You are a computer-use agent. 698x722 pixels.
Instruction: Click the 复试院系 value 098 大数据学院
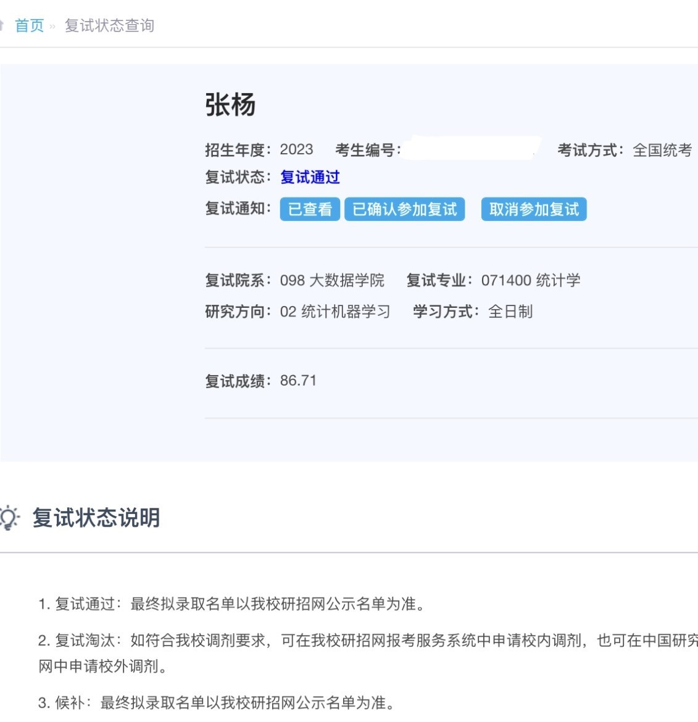coord(332,281)
